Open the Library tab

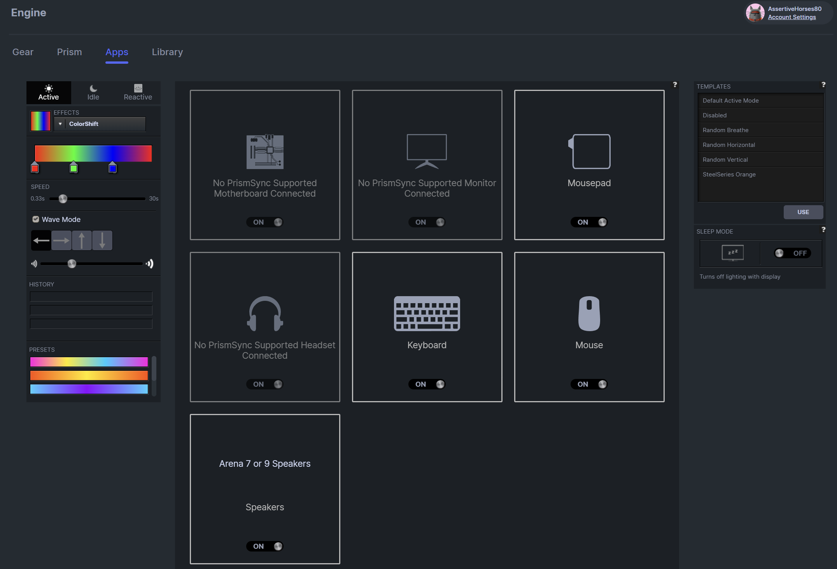pos(167,52)
